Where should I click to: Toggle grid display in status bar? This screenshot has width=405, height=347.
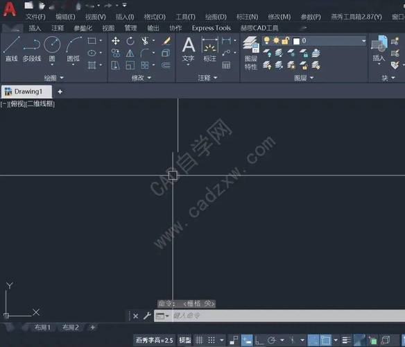tap(199, 340)
